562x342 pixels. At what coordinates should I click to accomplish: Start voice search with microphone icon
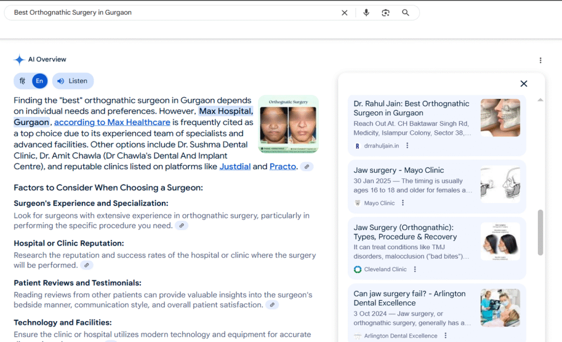(366, 13)
